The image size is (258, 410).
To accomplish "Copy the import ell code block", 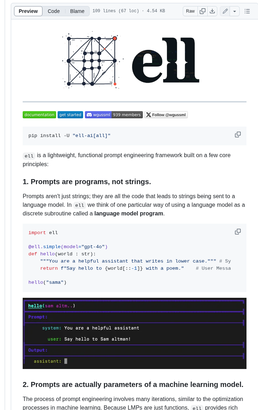I will click(237, 232).
